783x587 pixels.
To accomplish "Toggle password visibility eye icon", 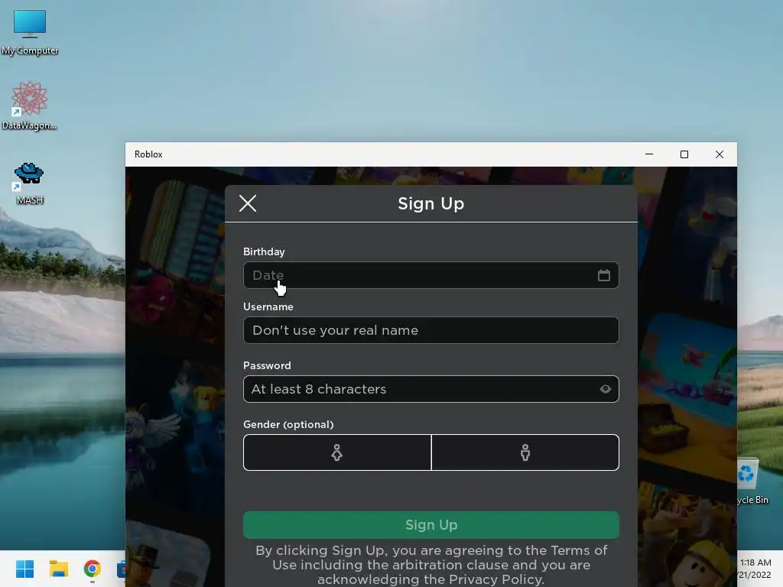I will [x=606, y=389].
